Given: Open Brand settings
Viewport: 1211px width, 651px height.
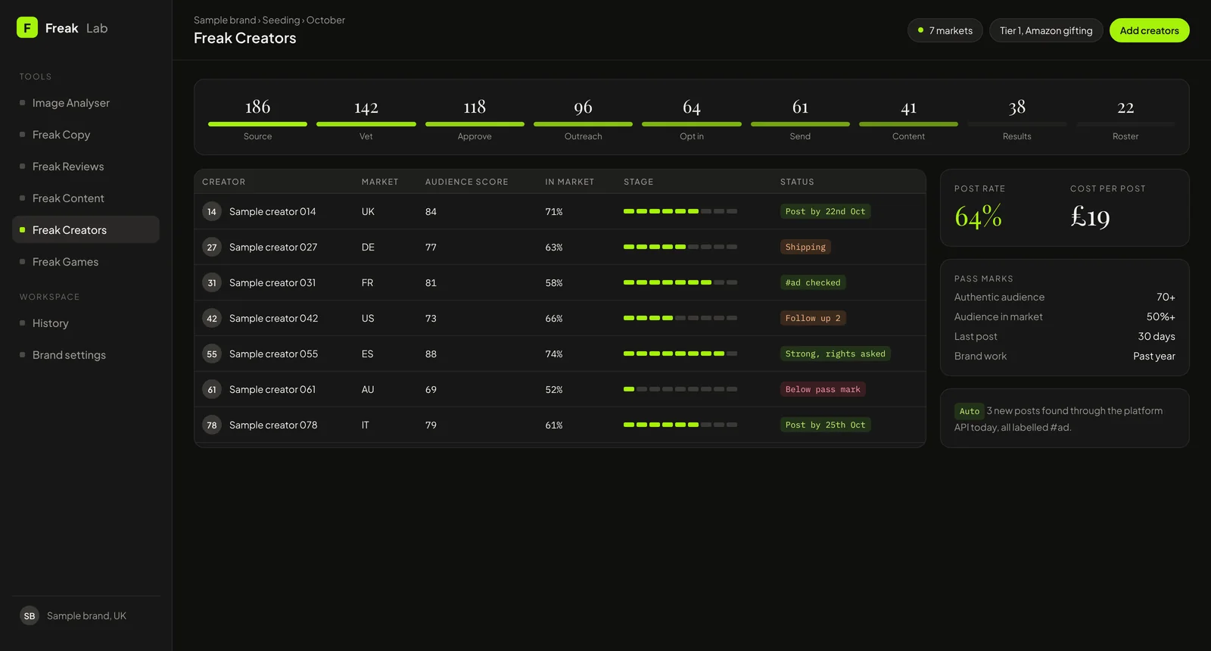Looking at the screenshot, I should [x=86, y=355].
